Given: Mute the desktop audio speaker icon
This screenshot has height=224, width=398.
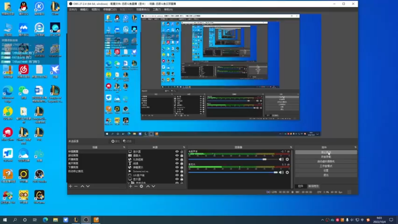Looking at the screenshot, I should point(281,159).
